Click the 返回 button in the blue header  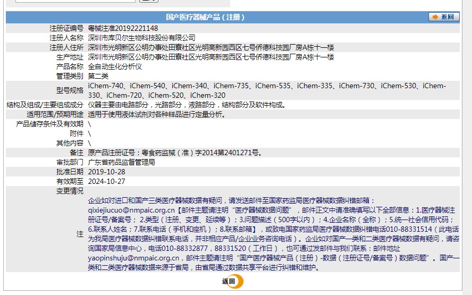pyautogui.click(x=444, y=17)
